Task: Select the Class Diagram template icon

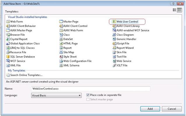Action: 114,35
